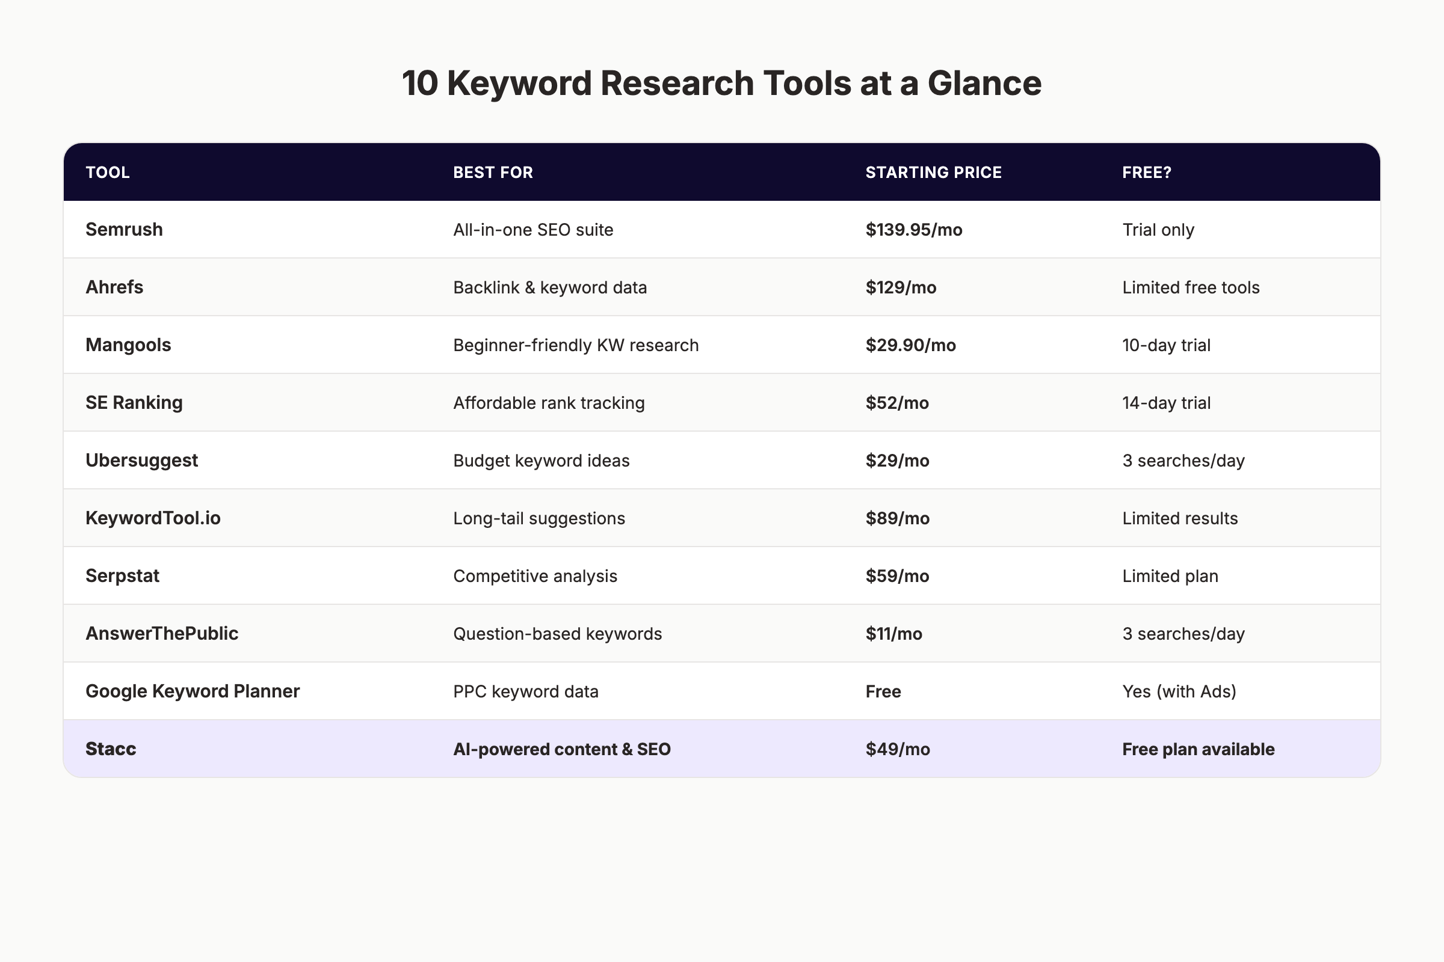Click the Semrush tool name

click(124, 230)
